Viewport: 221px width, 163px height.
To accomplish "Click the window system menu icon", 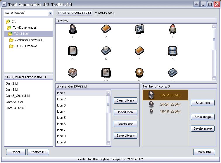I will [x=4, y=4].
